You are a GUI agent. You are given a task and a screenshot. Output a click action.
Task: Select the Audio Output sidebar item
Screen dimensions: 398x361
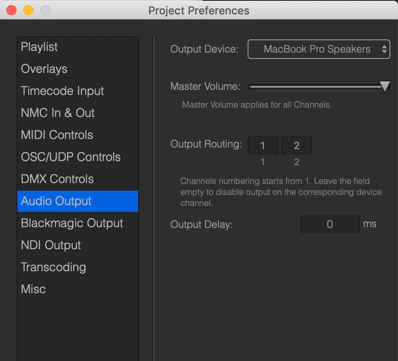pyautogui.click(x=78, y=201)
